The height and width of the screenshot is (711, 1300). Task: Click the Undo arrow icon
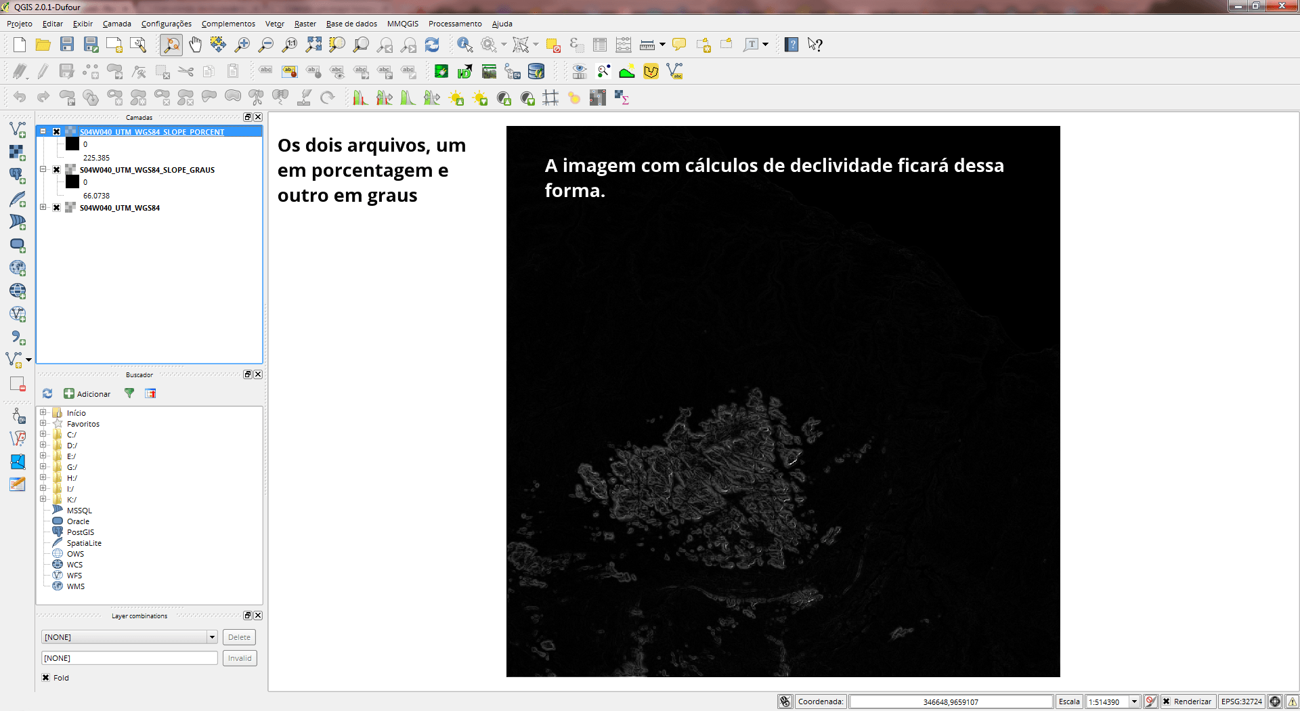pyautogui.click(x=20, y=98)
